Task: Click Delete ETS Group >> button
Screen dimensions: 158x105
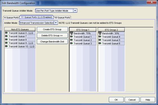Action: [52, 36]
